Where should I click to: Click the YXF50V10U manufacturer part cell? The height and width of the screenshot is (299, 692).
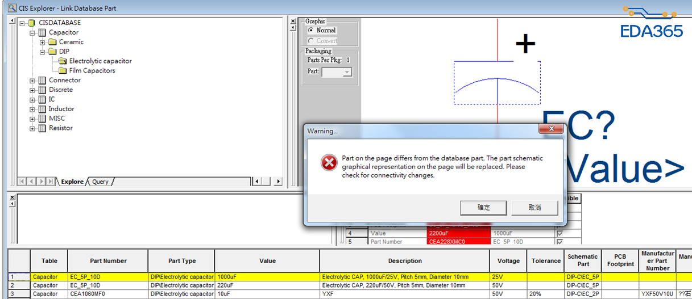[657, 294]
